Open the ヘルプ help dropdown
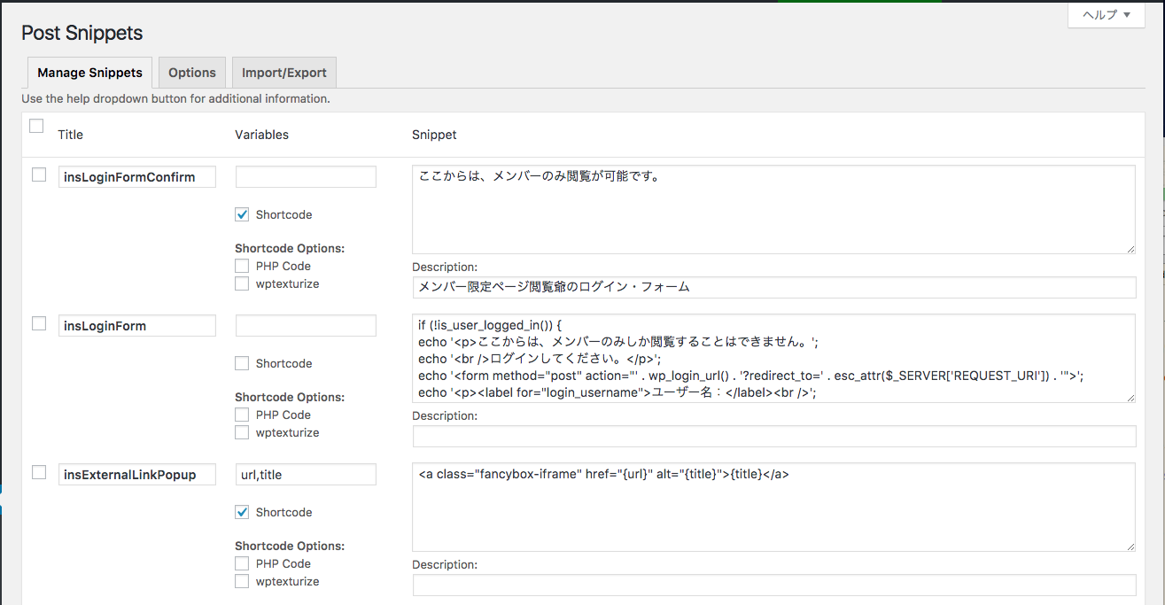1165x605 pixels. point(1106,15)
